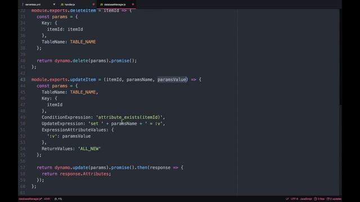360x202 pixels.
Task: Click line number 43 in the gutter
Action: pyautogui.click(x=22, y=80)
